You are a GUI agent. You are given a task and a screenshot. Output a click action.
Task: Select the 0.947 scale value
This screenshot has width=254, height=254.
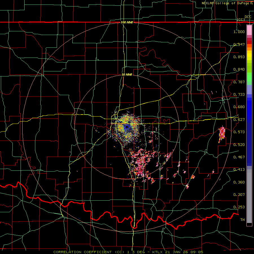pyautogui.click(x=239, y=44)
